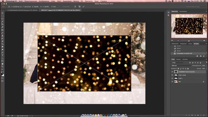Select the Pen tool
Viewport: 208px width, 117px height.
point(2,53)
